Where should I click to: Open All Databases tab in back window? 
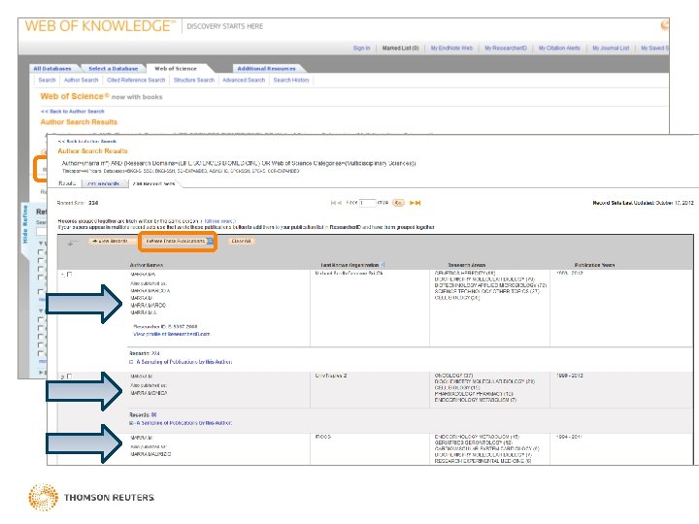(x=52, y=69)
